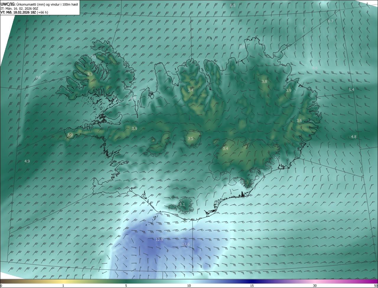
Task: Click the 3.8 value in northeast Iceland
Action: click(264, 81)
